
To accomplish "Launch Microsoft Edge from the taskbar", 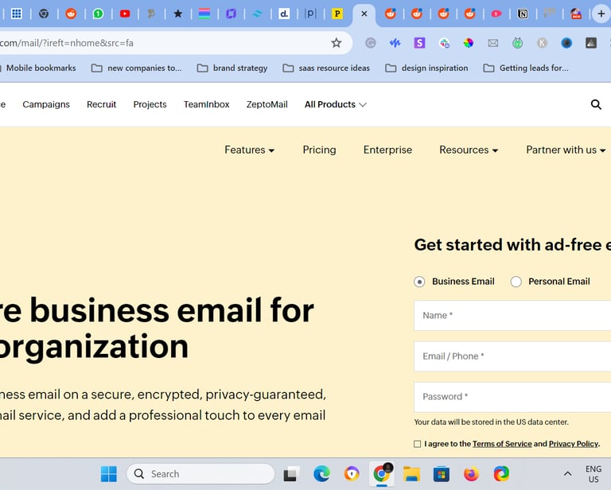I will coord(321,474).
